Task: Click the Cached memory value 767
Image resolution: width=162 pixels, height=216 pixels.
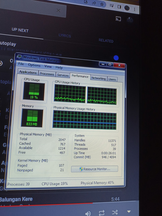Action: [63, 144]
